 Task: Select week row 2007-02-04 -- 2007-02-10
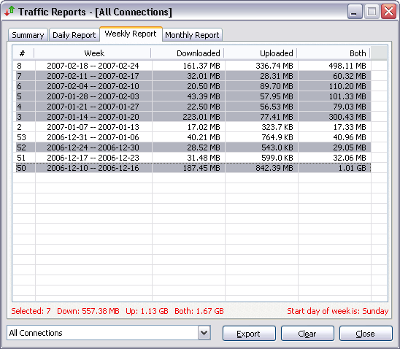pyautogui.click(x=193, y=86)
